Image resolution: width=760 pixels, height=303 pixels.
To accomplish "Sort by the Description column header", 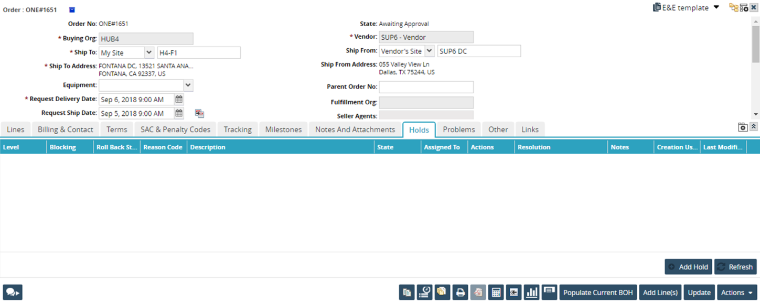I will (x=280, y=147).
